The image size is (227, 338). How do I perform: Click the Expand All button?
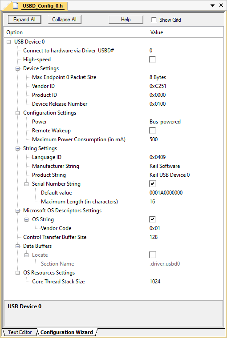pyautogui.click(x=24, y=20)
